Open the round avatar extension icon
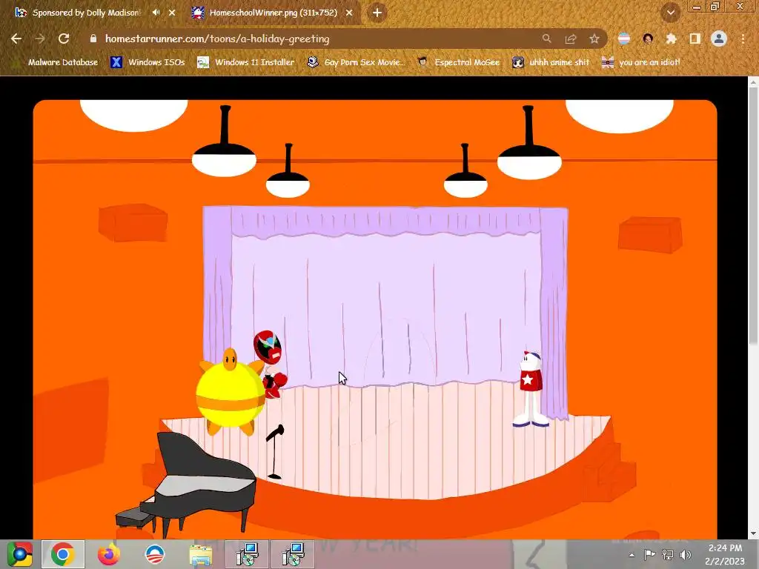 click(648, 39)
